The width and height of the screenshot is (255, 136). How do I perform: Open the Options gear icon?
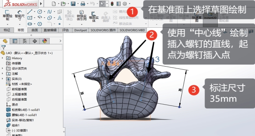point(125,4)
